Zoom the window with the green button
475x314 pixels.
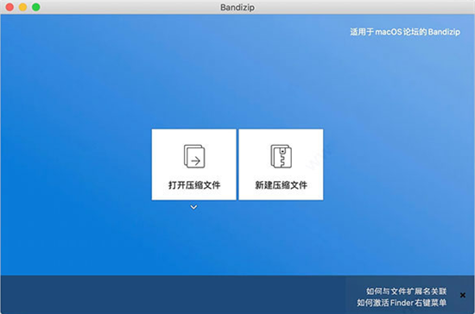click(35, 7)
